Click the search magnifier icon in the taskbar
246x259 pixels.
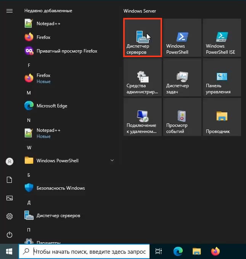pyautogui.click(x=26, y=251)
